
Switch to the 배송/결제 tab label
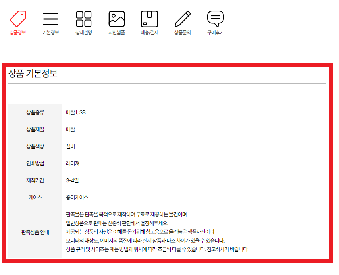(x=149, y=33)
